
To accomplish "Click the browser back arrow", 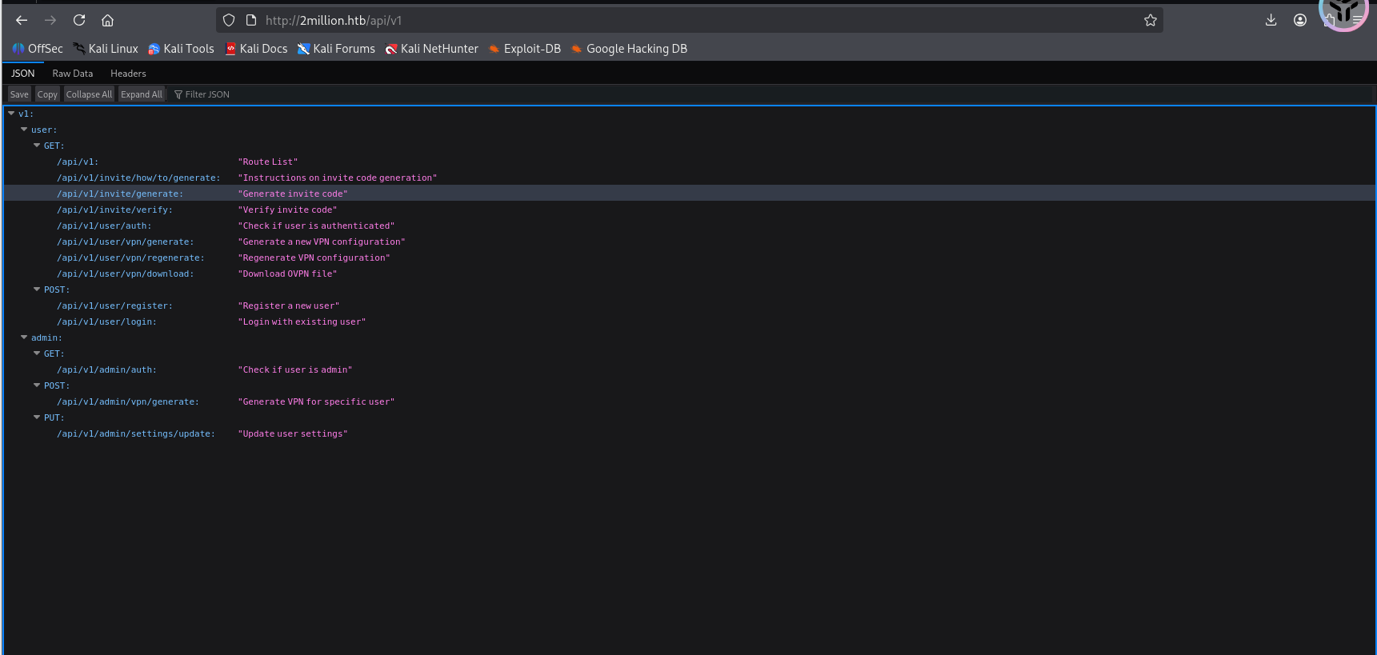I will pos(22,20).
